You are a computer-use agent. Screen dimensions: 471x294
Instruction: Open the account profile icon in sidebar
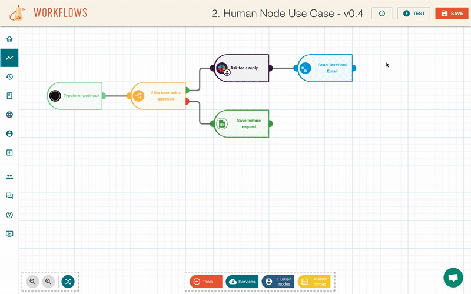point(9,133)
